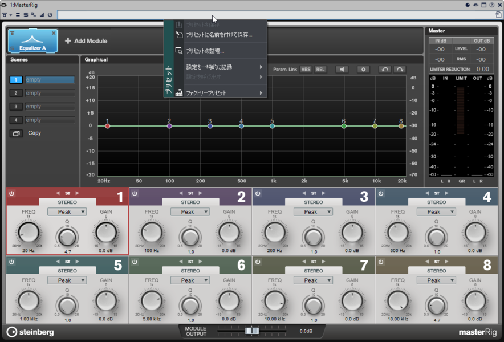Click Add Module button
The width and height of the screenshot is (504, 342).
86,41
